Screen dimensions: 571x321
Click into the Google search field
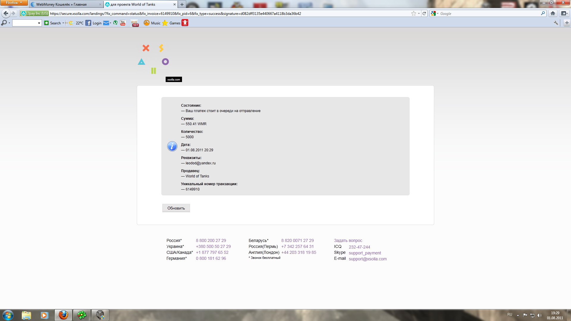click(x=488, y=13)
